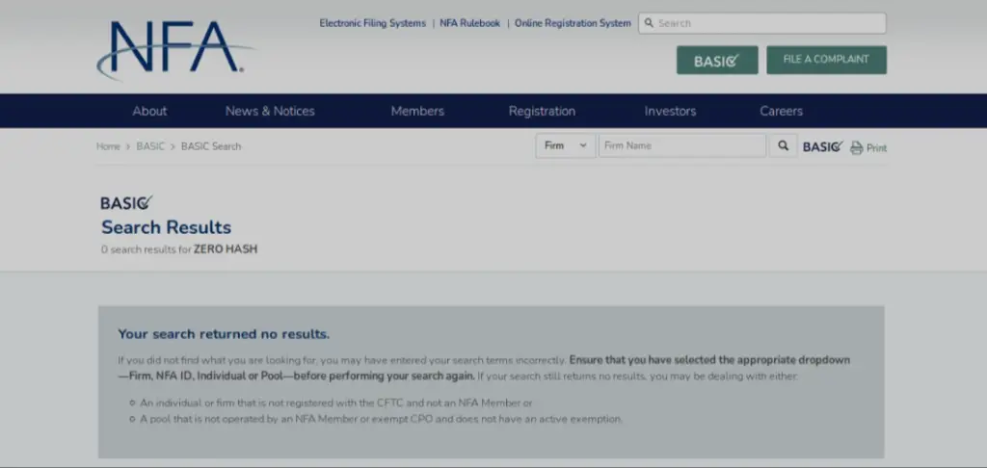Click the BASIC logo above Search Results

(126, 203)
